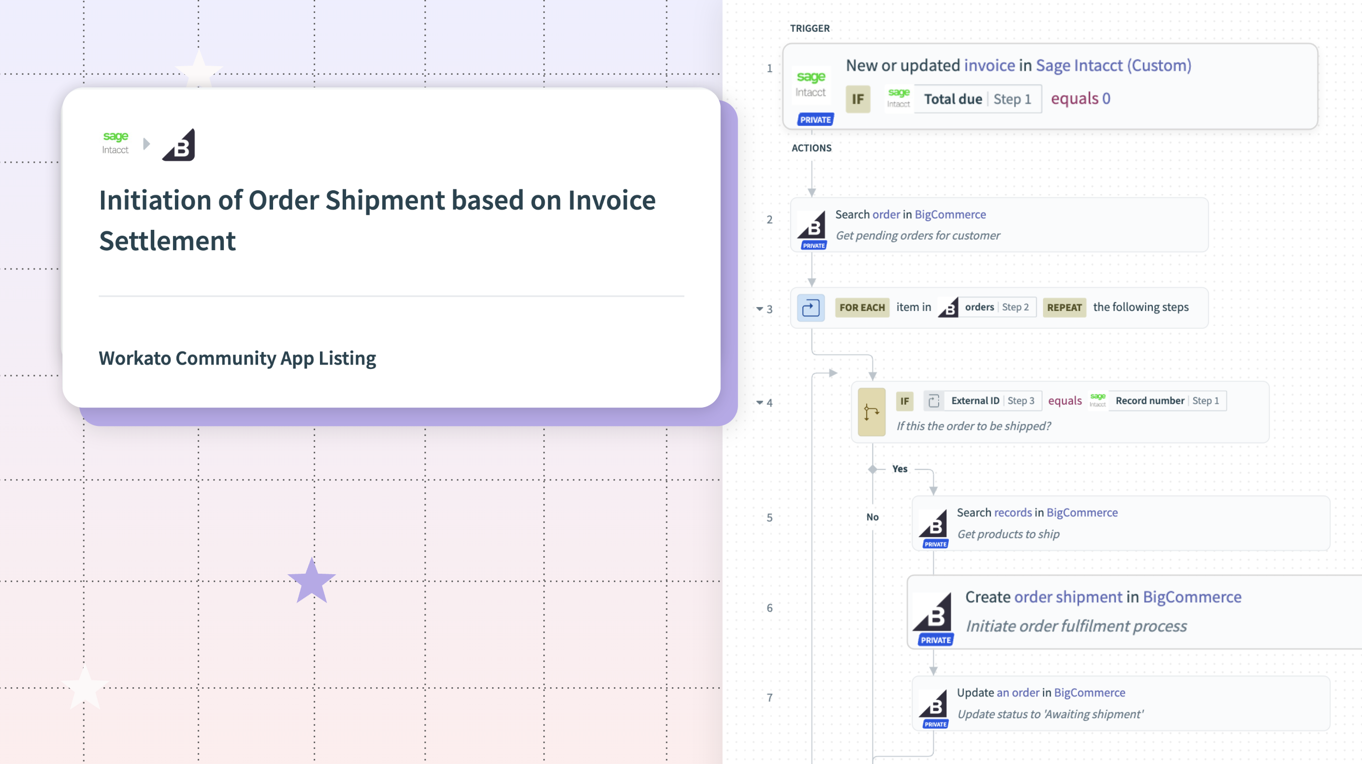
Task: Click the arrow between Sage and BigCommerce logos
Action: click(x=146, y=144)
